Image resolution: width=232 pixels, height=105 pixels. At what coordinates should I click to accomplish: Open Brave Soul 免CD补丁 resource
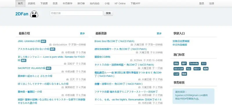point(114,41)
